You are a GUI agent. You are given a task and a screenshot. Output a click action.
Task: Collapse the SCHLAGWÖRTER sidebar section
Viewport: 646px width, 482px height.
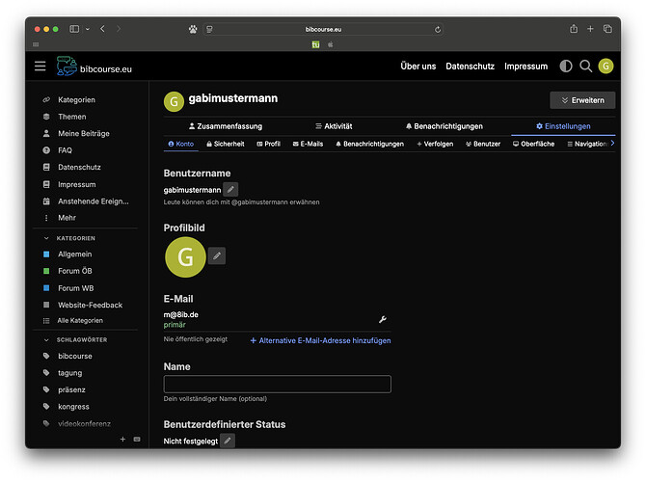pyautogui.click(x=46, y=340)
